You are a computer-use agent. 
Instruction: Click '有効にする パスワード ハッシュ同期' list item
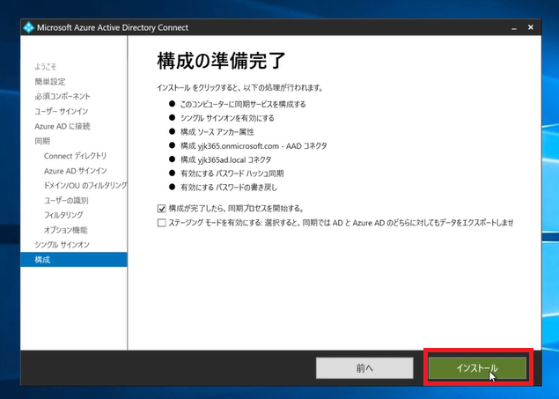(232, 174)
